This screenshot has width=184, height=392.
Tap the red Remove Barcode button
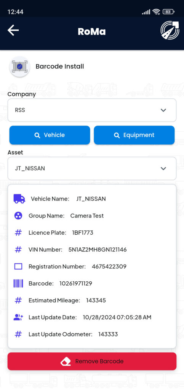tap(92, 361)
